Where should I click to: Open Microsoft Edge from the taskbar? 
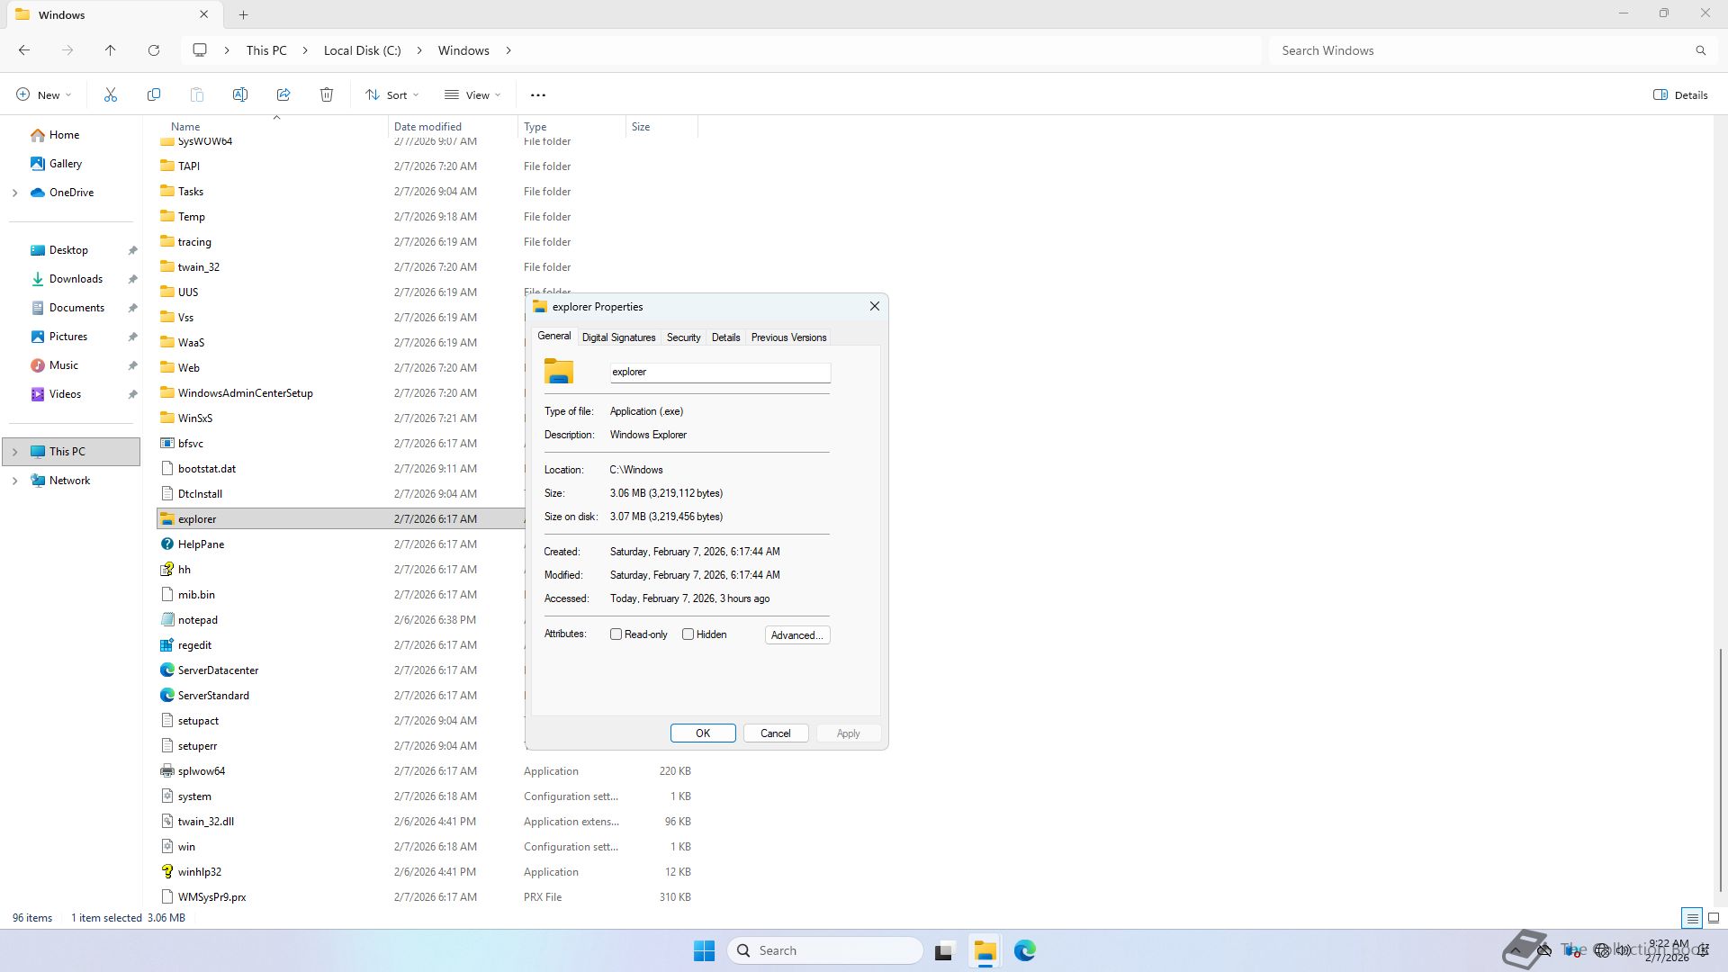[1025, 950]
